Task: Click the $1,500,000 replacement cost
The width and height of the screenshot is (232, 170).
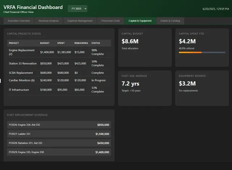Action: point(102,134)
